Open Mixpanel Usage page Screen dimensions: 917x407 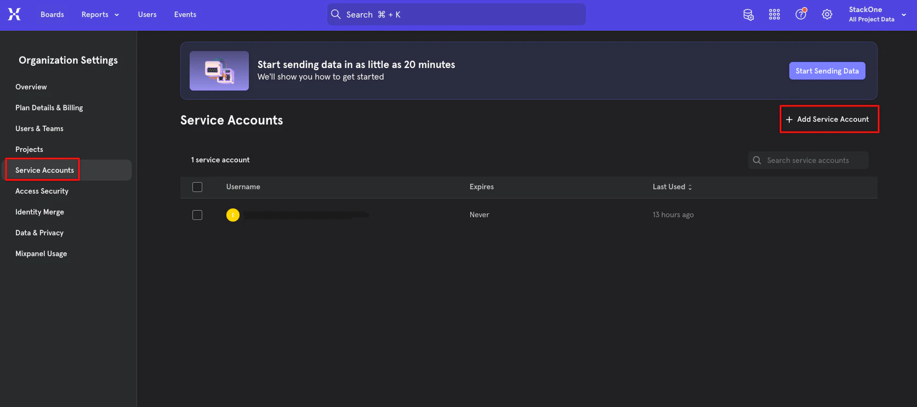click(x=41, y=253)
